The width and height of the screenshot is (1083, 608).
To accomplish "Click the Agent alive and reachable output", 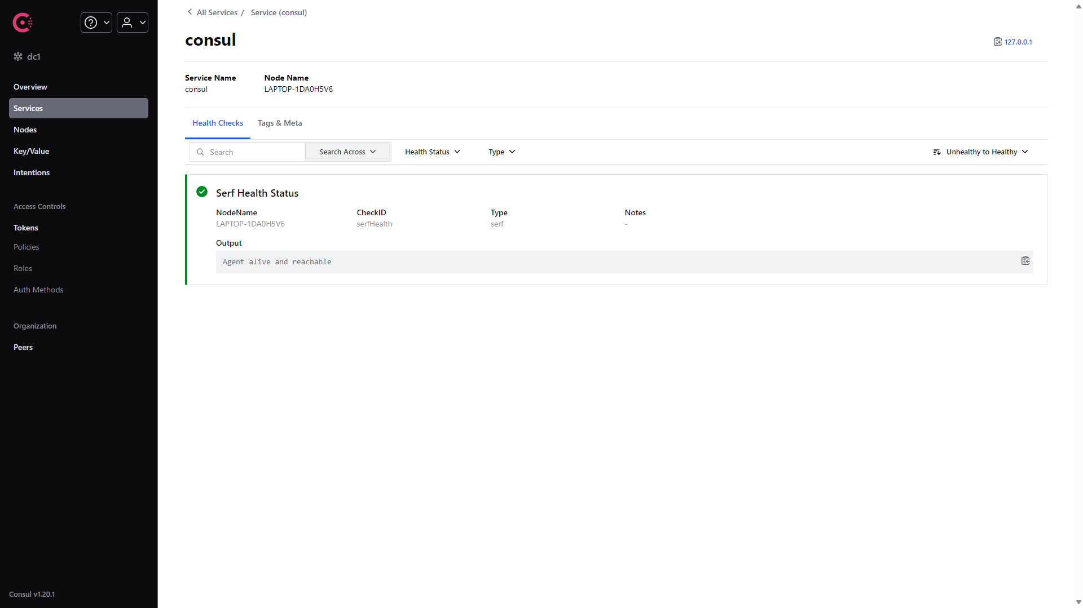I will (277, 262).
